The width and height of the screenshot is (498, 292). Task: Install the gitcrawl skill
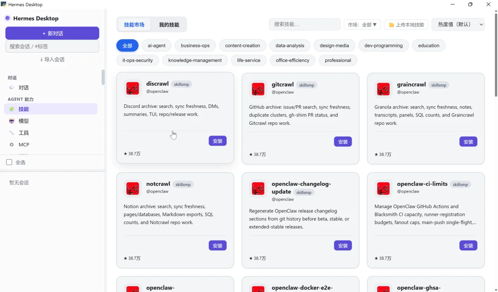click(343, 142)
